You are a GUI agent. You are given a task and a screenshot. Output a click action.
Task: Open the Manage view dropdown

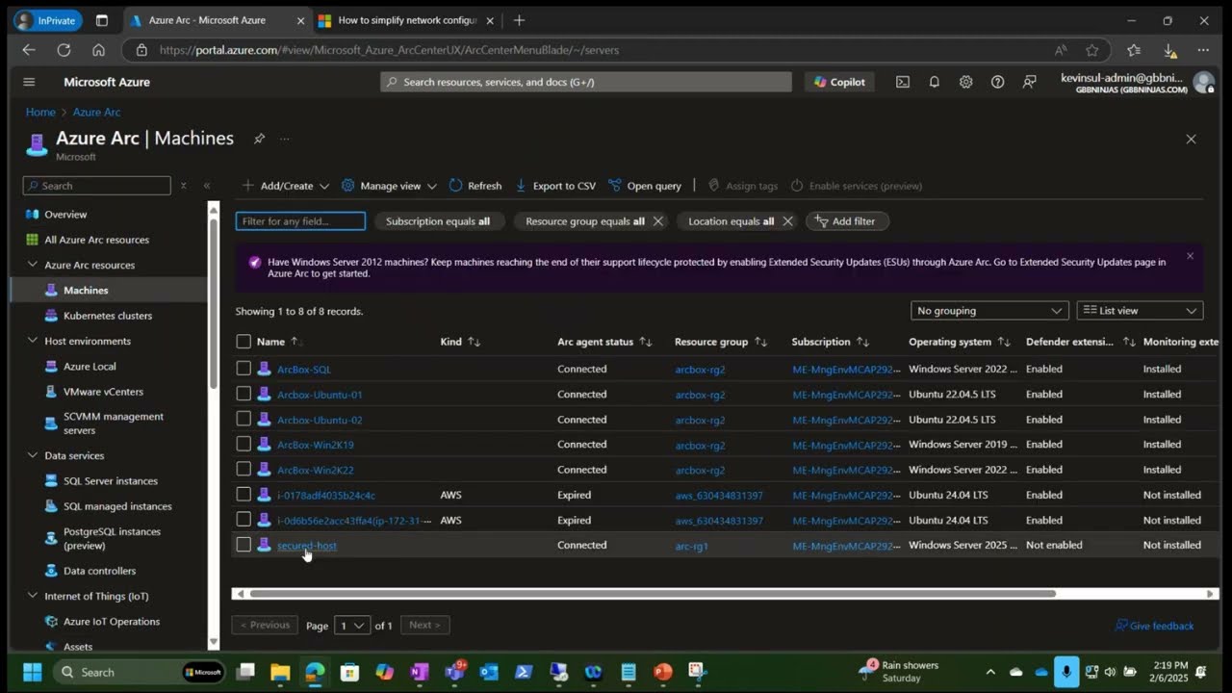389,186
